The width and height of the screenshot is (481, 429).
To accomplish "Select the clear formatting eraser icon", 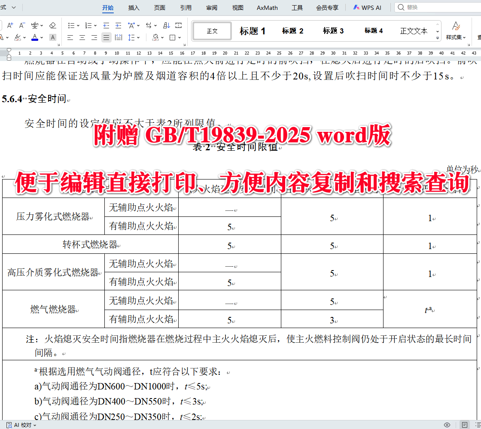I will pos(52,25).
